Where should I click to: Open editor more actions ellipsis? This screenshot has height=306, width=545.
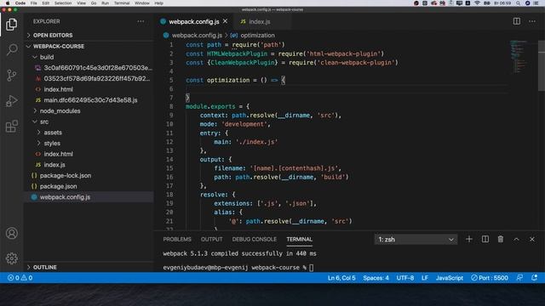532,21
